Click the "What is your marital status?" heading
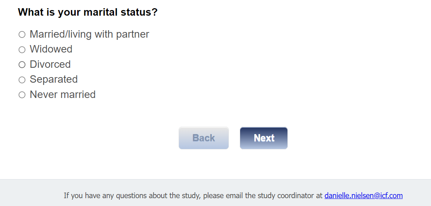This screenshot has width=431, height=206. click(x=88, y=12)
